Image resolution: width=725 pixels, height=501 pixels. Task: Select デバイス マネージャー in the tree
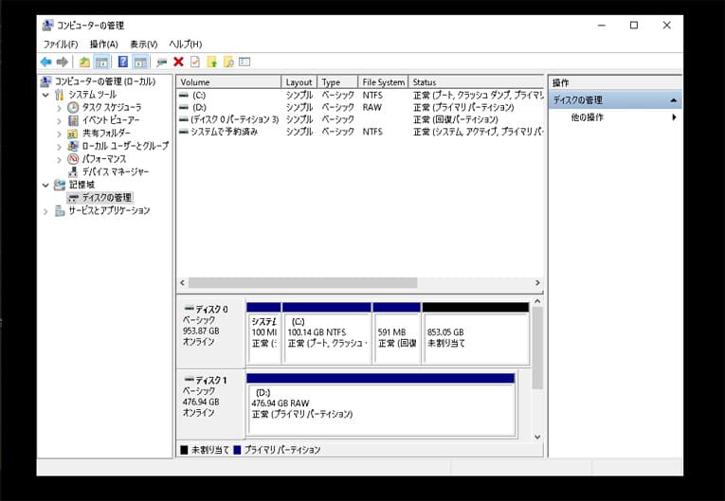115,171
